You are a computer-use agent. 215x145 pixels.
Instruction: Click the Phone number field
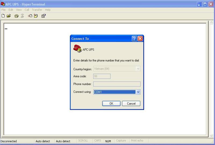coord(117,84)
